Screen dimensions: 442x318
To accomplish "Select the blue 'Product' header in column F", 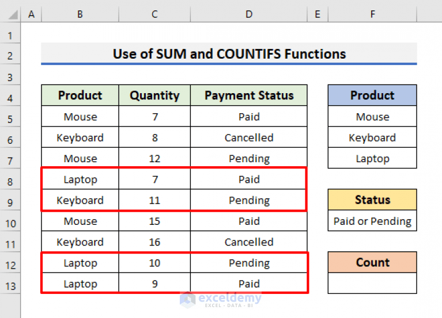I will [372, 95].
